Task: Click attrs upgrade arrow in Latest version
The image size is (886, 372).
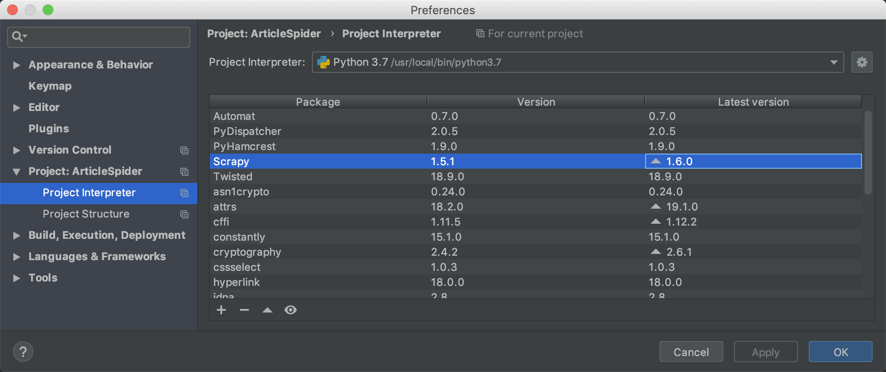Action: [656, 206]
